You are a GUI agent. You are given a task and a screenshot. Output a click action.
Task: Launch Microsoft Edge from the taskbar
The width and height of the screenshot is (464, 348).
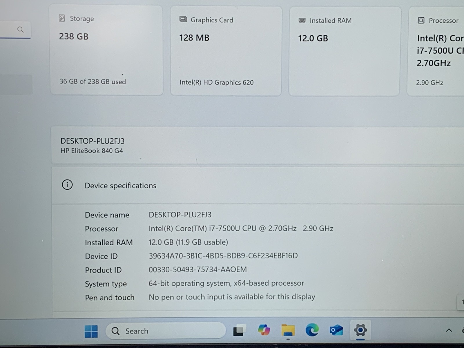tap(312, 330)
